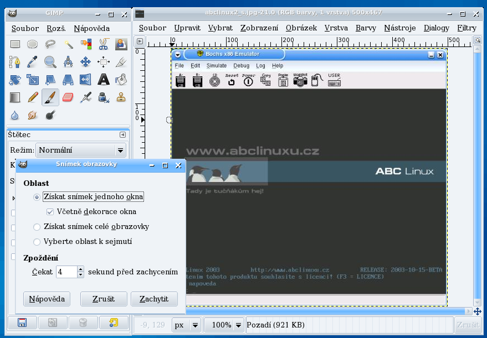Select 'Získat snímek celé obrazovky' option
Screen dimensions: 487x338
pos(37,227)
